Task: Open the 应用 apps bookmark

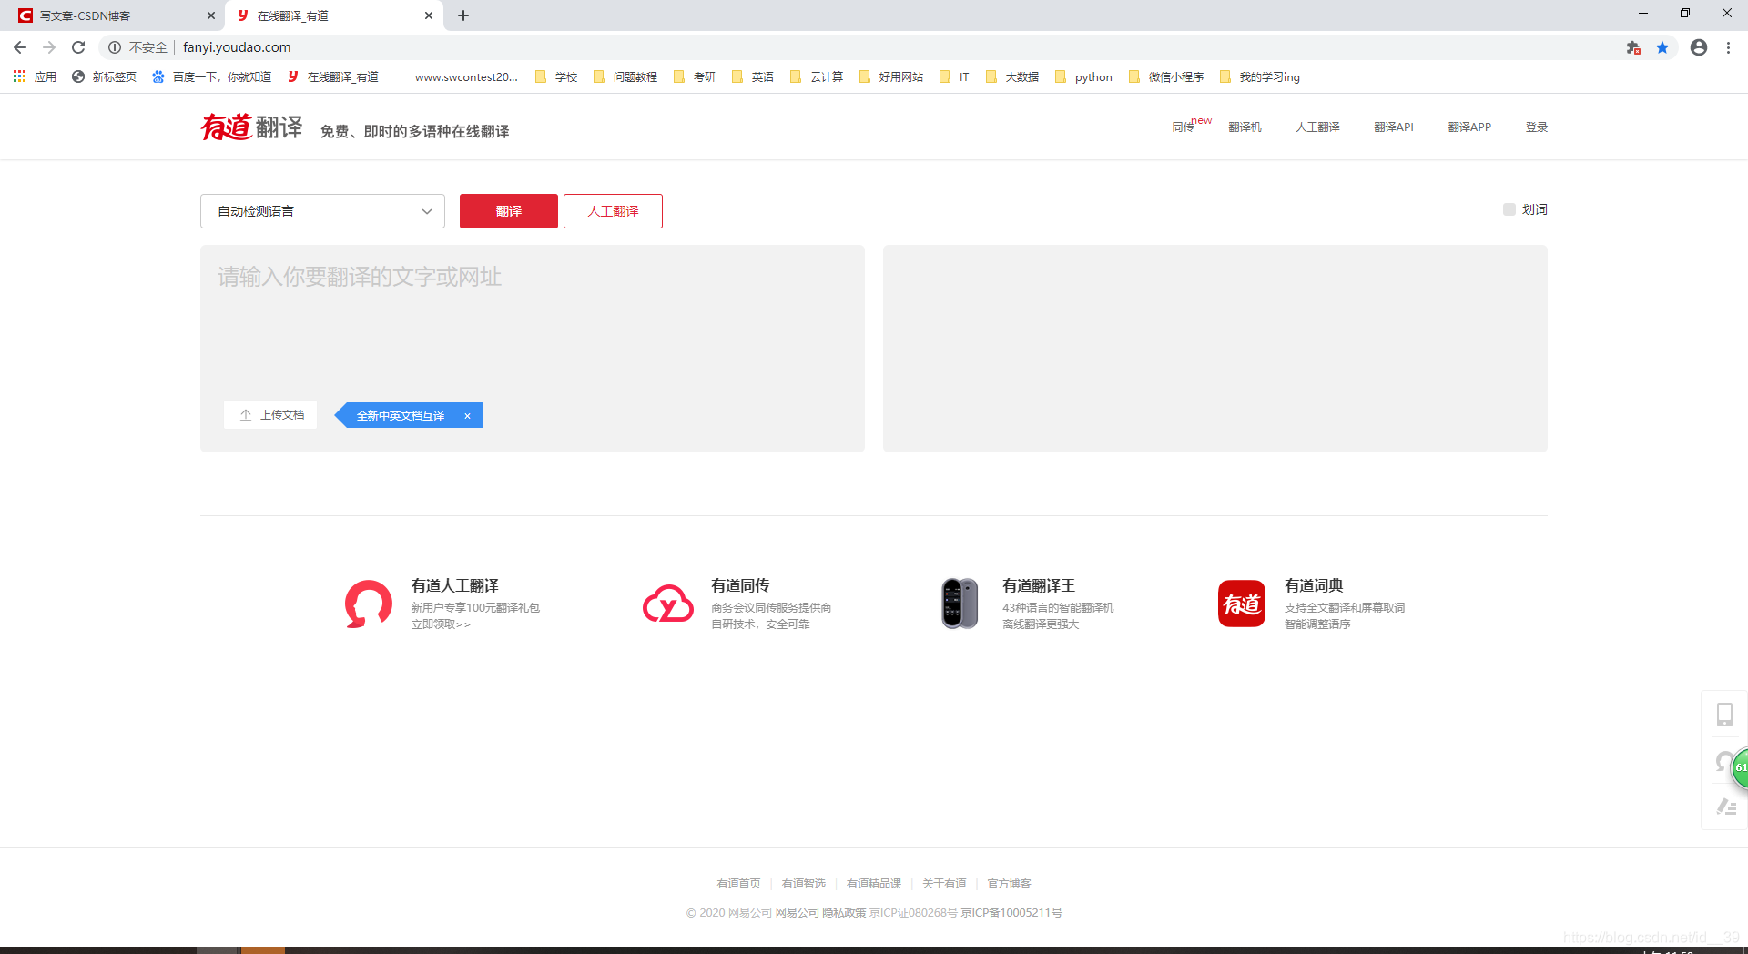Action: (x=35, y=76)
